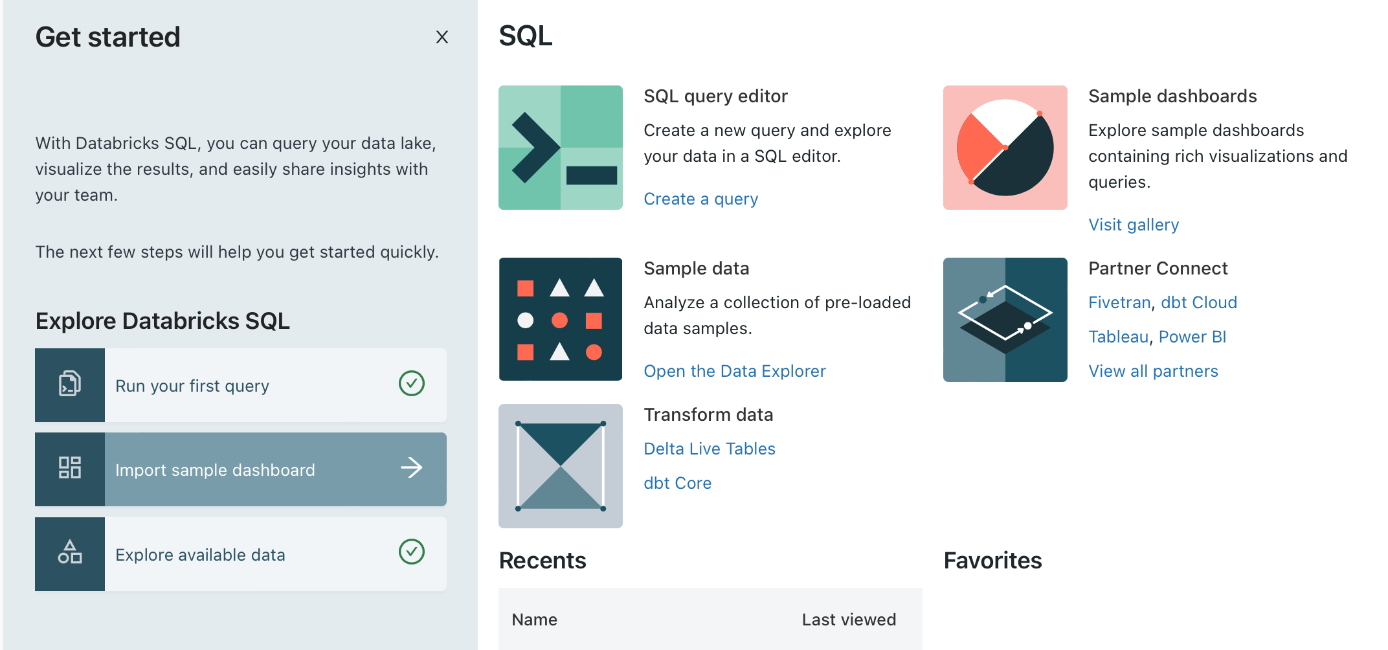
Task: Close the Get started panel
Action: pyautogui.click(x=442, y=37)
